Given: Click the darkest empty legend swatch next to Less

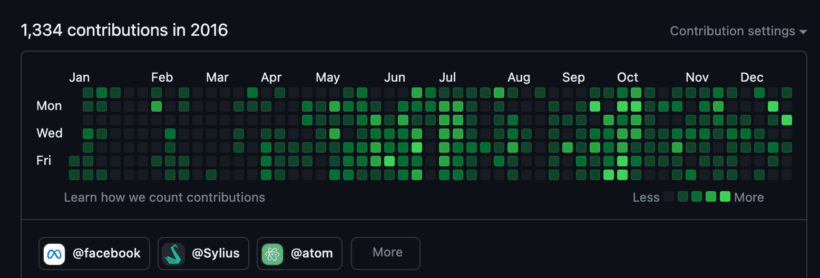Looking at the screenshot, I should [x=669, y=197].
